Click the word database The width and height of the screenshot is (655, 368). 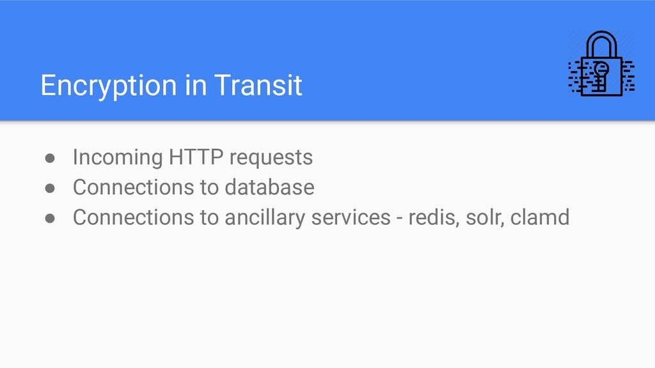coord(269,187)
